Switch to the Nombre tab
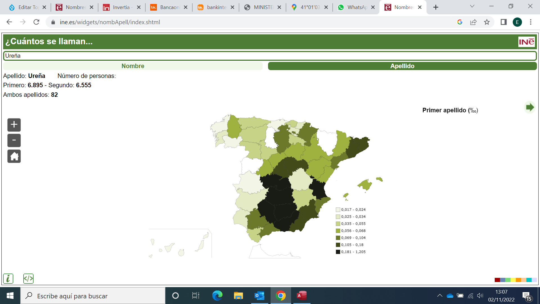This screenshot has height=304, width=540. click(x=133, y=66)
